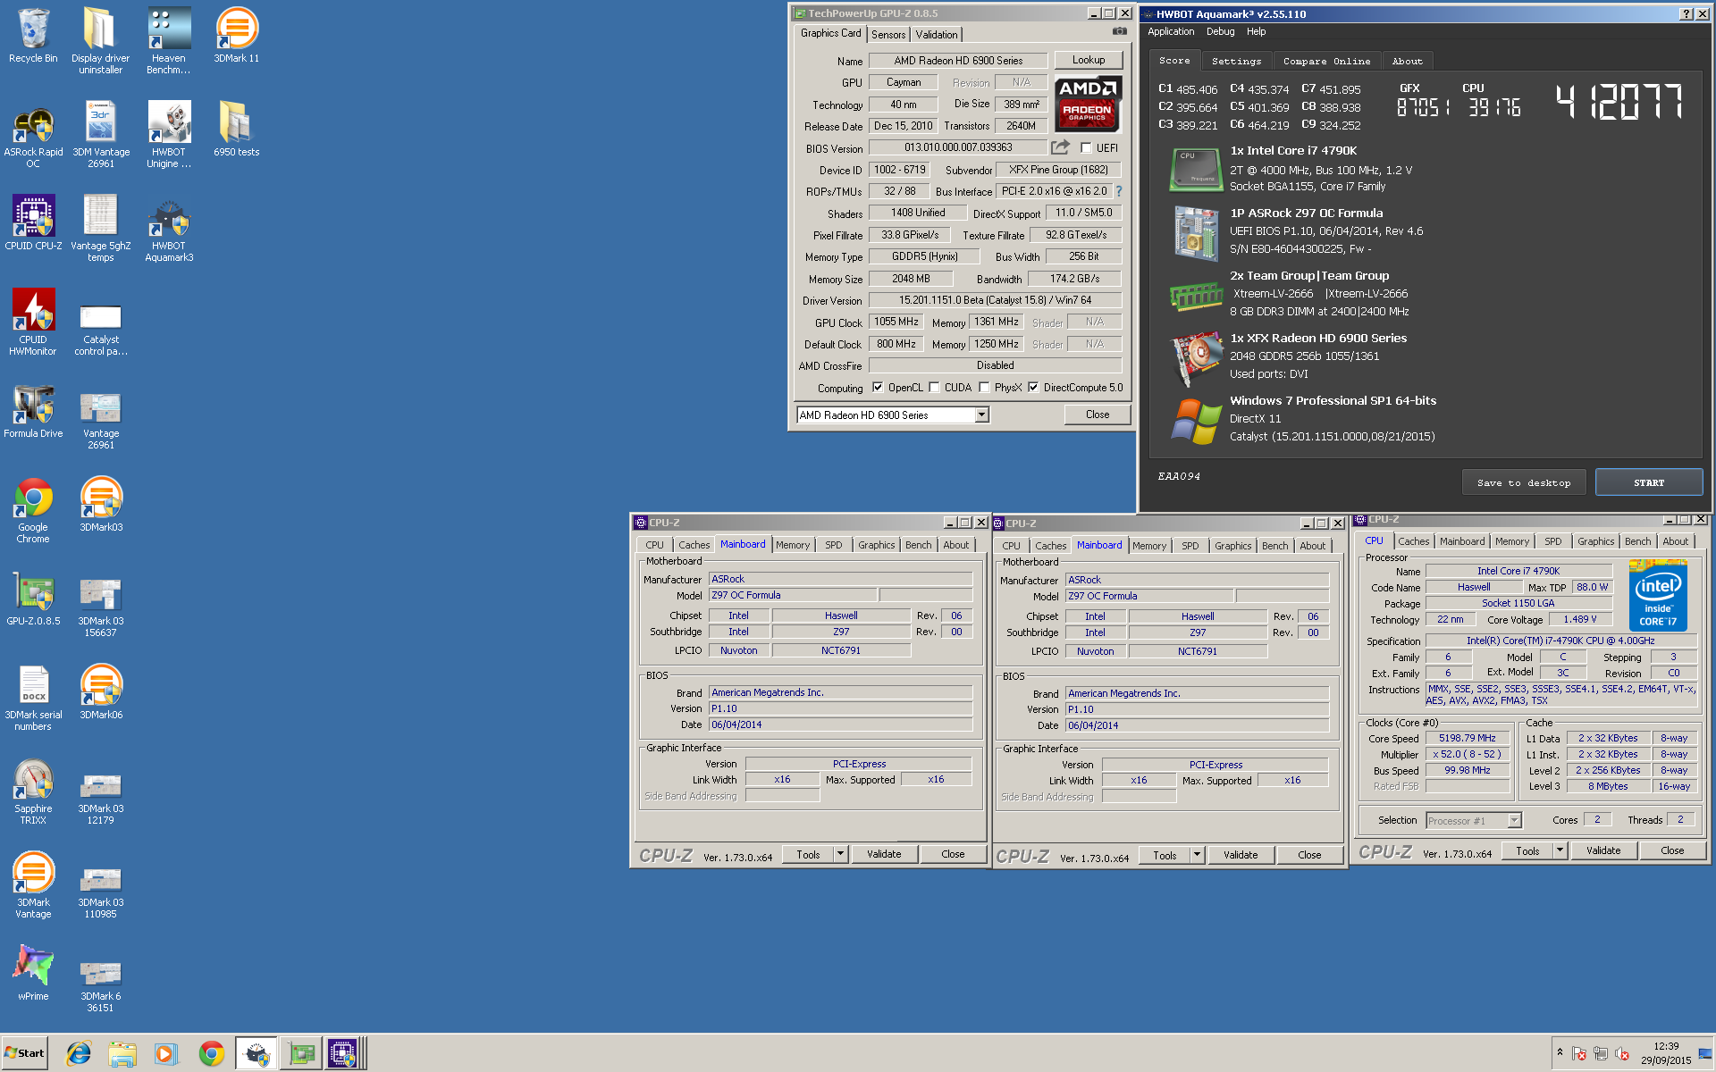This screenshot has width=1716, height=1072.
Task: Open Graphics tab in middle CPU-Z window
Action: tap(1232, 546)
